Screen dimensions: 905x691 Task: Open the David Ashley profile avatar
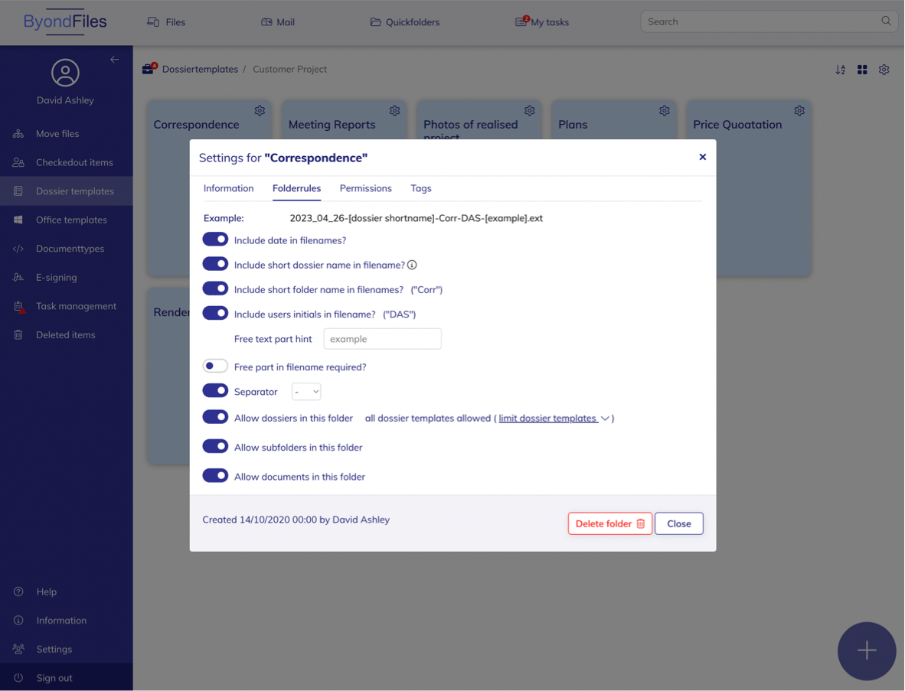point(65,73)
